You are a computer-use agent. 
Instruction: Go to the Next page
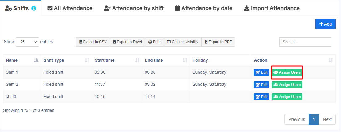coord(327,119)
